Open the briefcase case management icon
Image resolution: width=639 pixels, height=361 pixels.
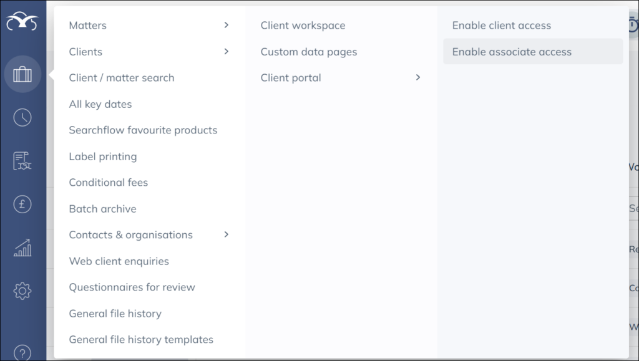tap(22, 74)
